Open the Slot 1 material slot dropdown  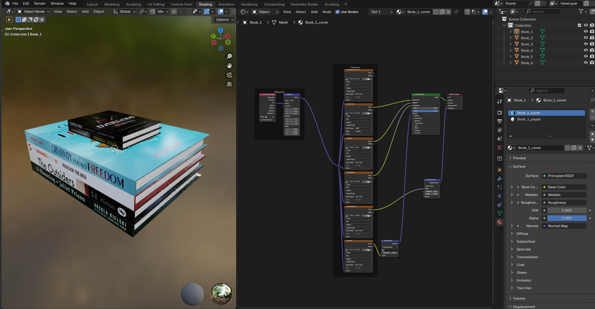[x=382, y=12]
